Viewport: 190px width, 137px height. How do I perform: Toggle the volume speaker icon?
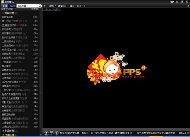(57, 133)
